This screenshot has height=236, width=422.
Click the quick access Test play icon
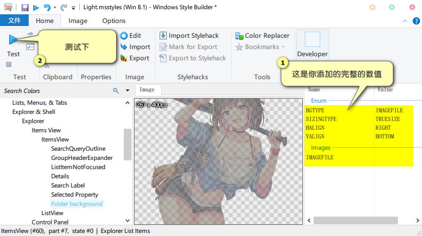(x=36, y=8)
